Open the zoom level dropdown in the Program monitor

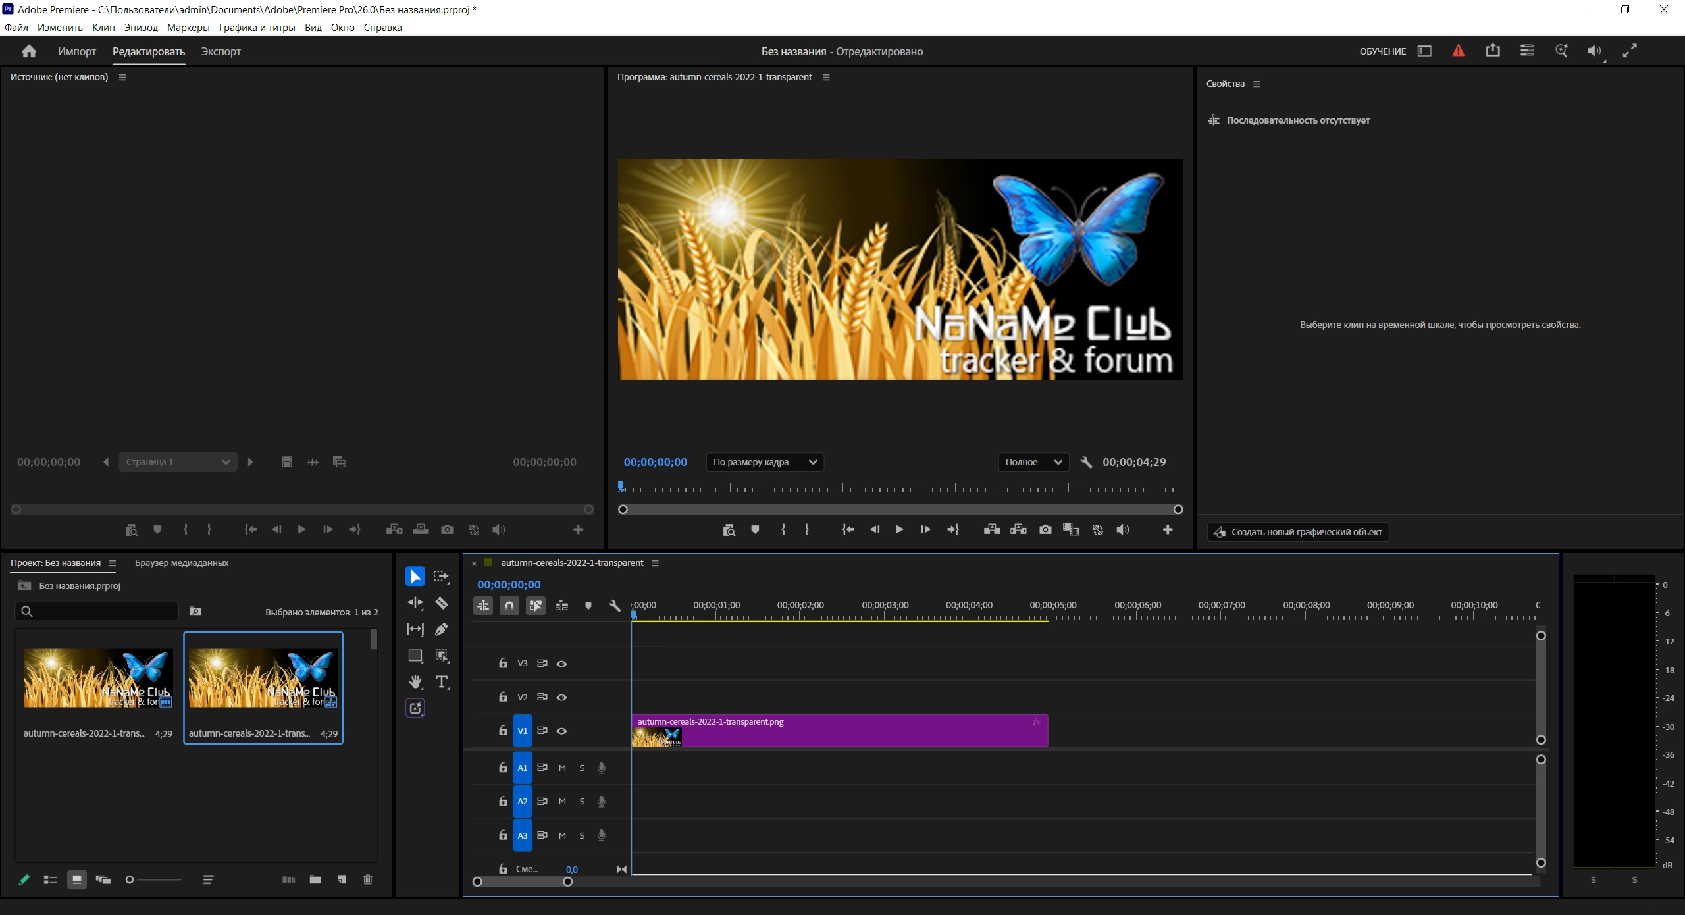pos(765,462)
